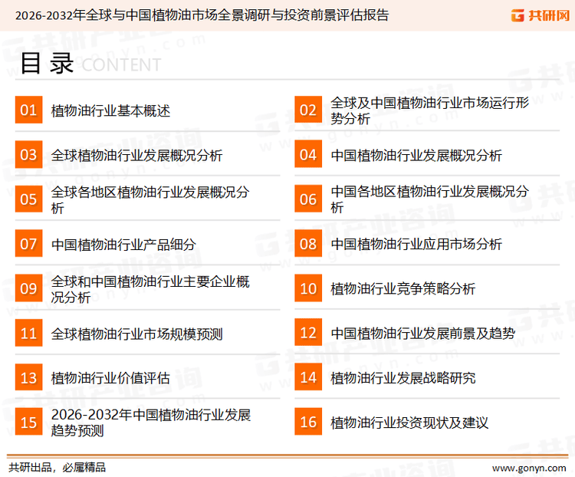Open 中国植物油行业发展前景及趋势 entry
The width and height of the screenshot is (575, 477).
pyautogui.click(x=422, y=333)
